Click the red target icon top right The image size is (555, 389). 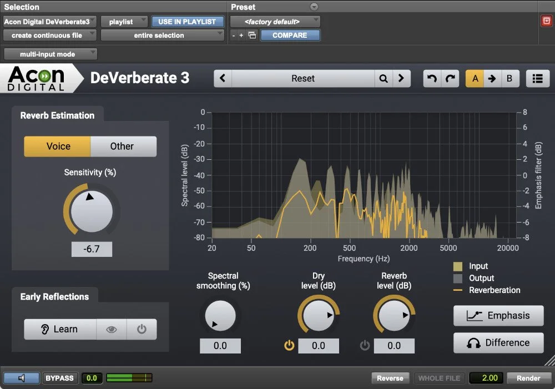pyautogui.click(x=547, y=21)
